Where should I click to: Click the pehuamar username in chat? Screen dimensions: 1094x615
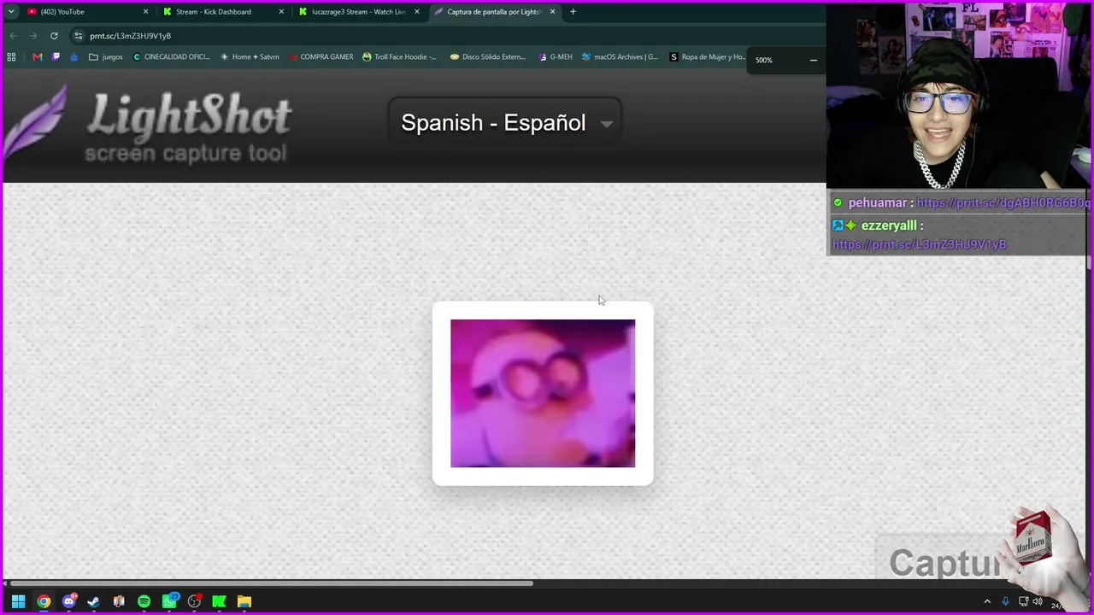[x=877, y=203]
